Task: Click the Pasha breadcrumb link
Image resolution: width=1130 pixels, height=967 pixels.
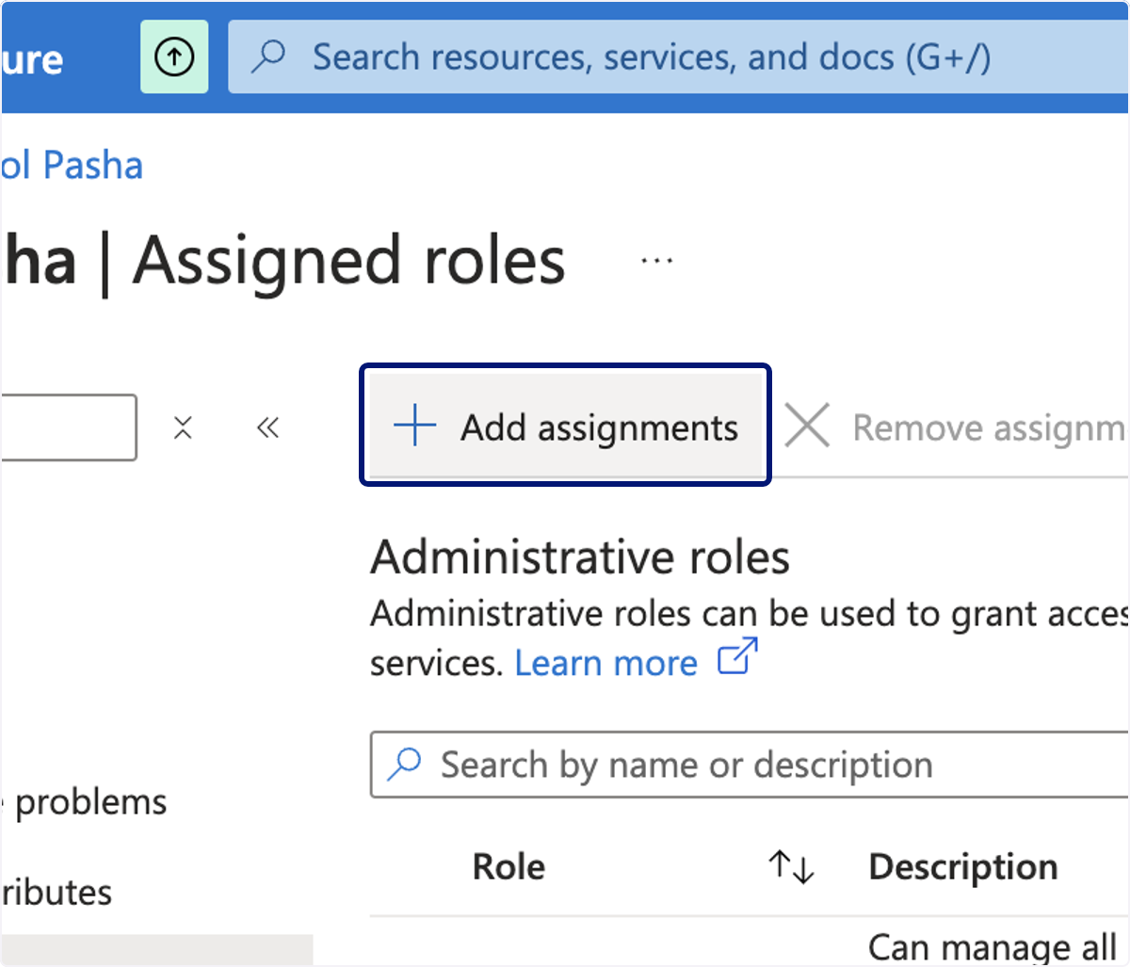Action: click(x=72, y=166)
